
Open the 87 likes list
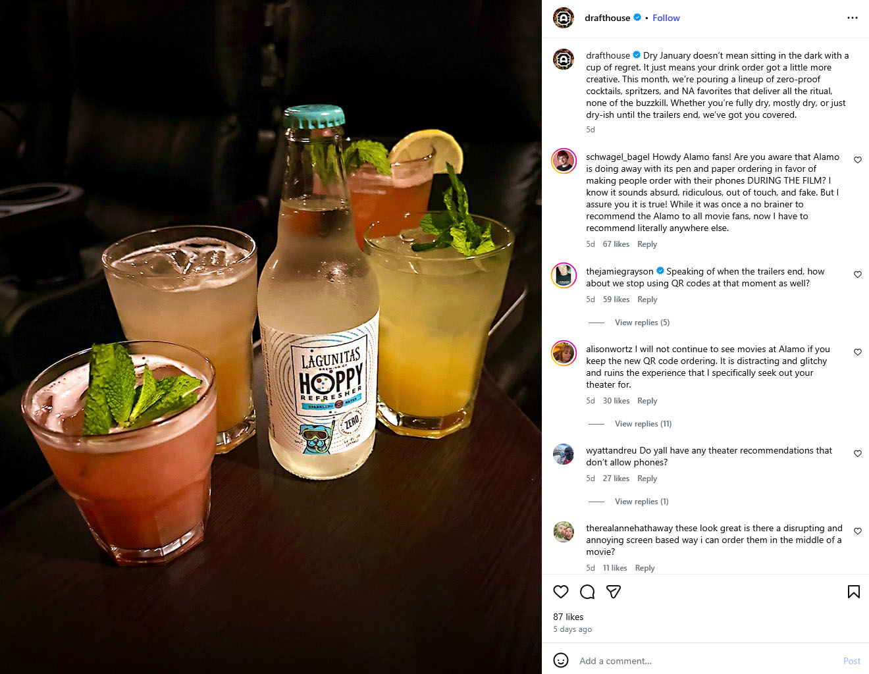(x=568, y=617)
